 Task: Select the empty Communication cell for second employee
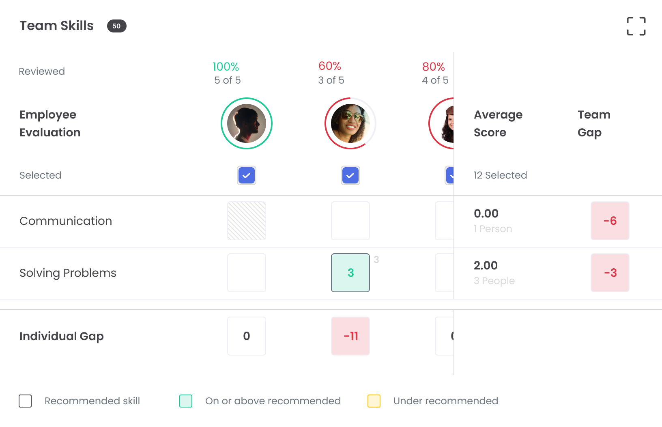[x=350, y=221]
